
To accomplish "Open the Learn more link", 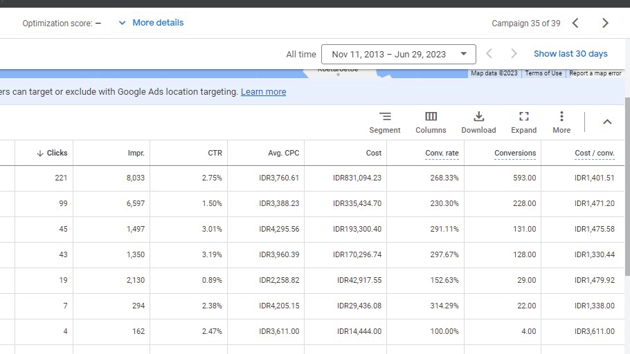I will click(263, 92).
